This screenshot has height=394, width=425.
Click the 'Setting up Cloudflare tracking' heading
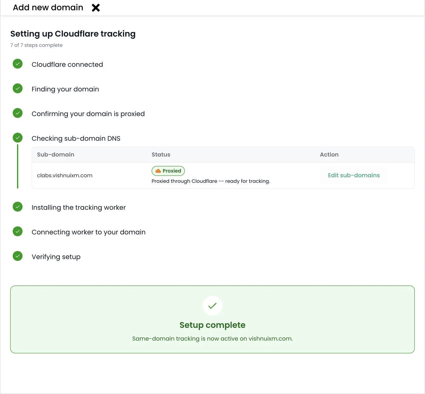(73, 34)
